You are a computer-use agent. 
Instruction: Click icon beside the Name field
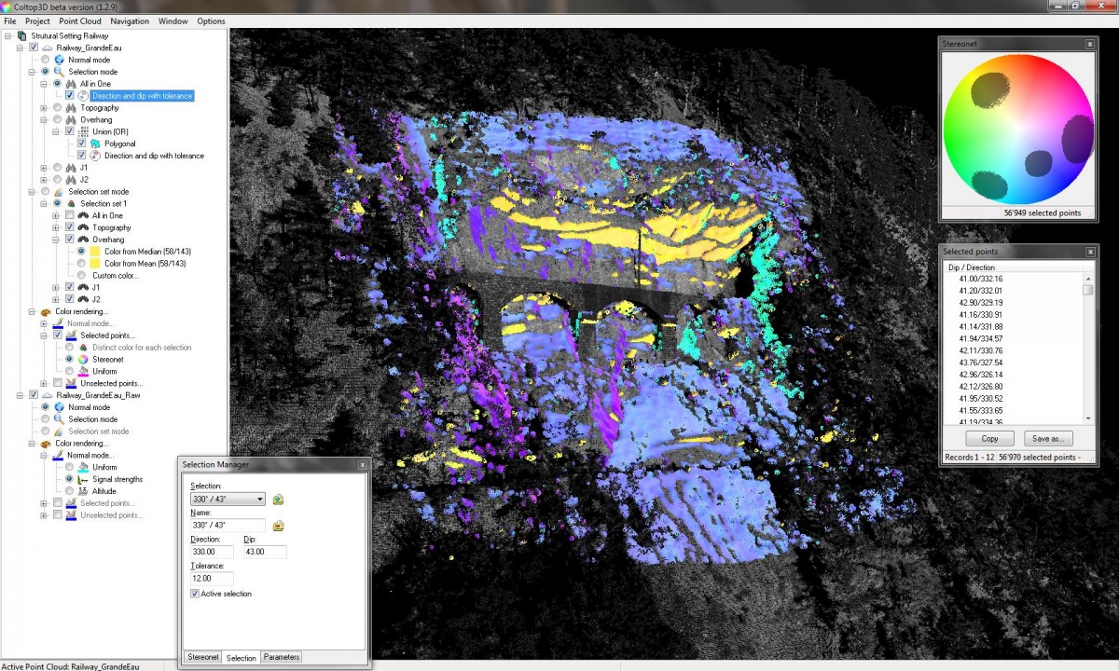278,526
